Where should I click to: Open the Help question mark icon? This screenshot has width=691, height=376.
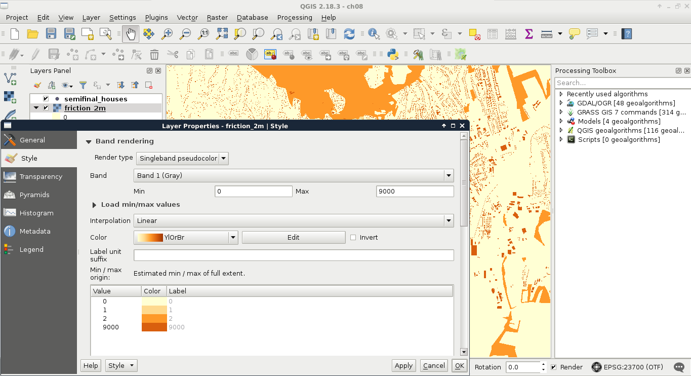click(627, 34)
